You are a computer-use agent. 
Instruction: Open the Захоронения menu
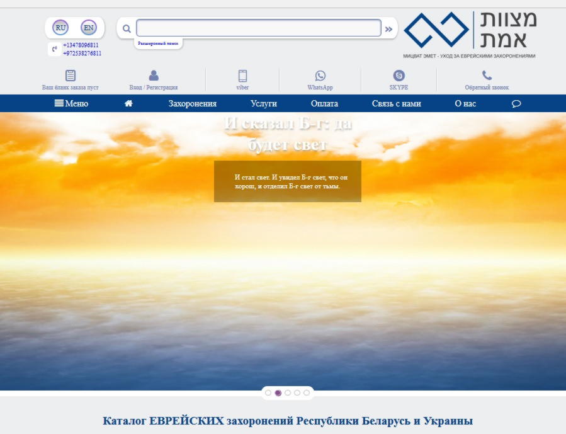pyautogui.click(x=192, y=103)
